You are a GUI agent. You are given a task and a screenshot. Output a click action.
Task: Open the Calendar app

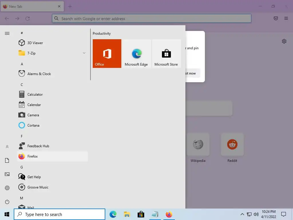coord(53,105)
